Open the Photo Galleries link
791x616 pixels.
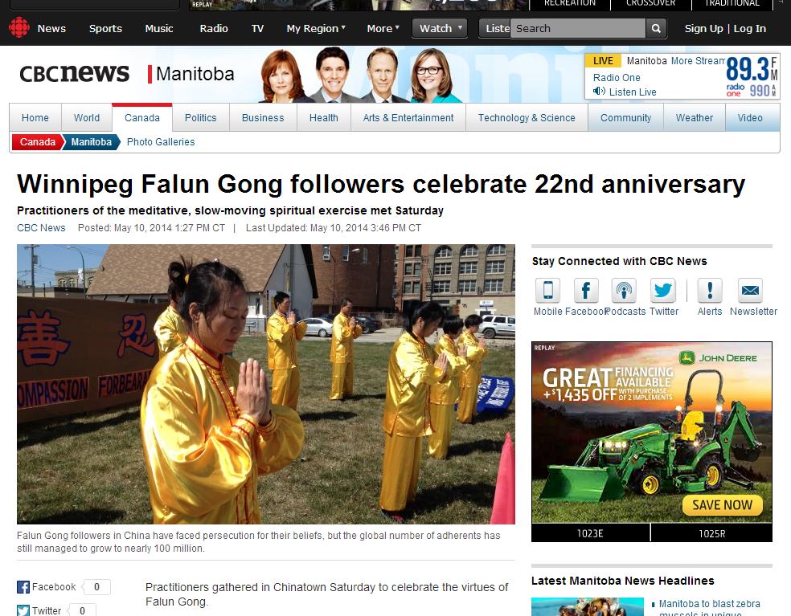point(161,142)
